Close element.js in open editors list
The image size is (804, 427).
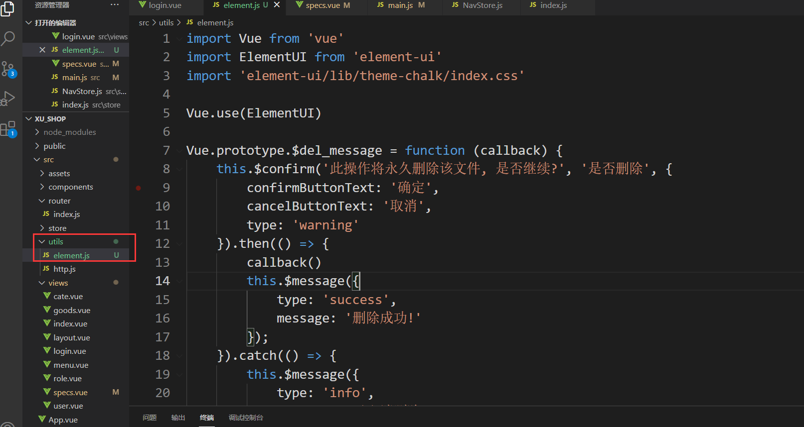point(42,50)
